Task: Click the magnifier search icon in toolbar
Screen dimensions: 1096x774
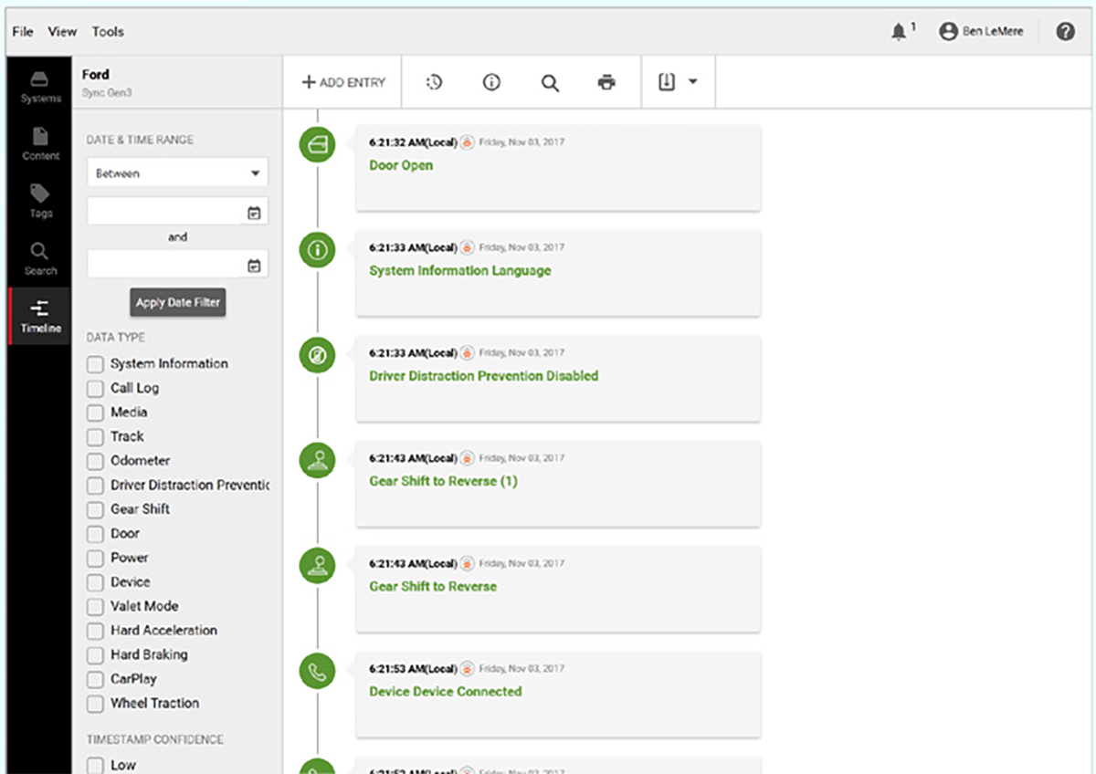Action: 550,83
